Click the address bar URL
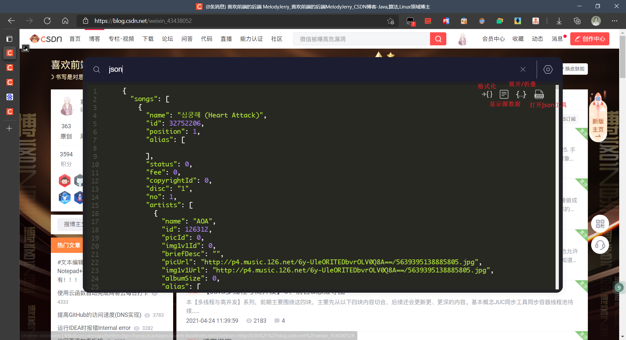Viewport: 626px width, 340px height. [x=143, y=21]
